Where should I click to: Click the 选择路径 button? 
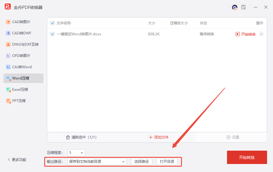pyautogui.click(x=142, y=162)
